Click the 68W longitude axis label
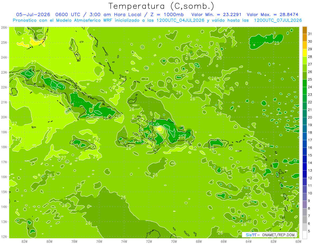The image size is (317, 245). tap(199, 241)
